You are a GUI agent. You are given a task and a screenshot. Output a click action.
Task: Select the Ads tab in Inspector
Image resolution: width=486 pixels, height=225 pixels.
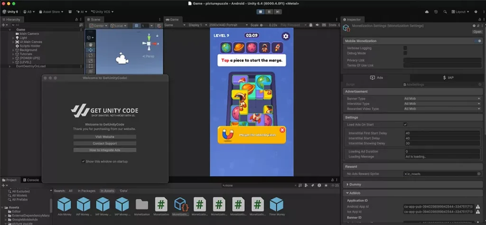[376, 78]
